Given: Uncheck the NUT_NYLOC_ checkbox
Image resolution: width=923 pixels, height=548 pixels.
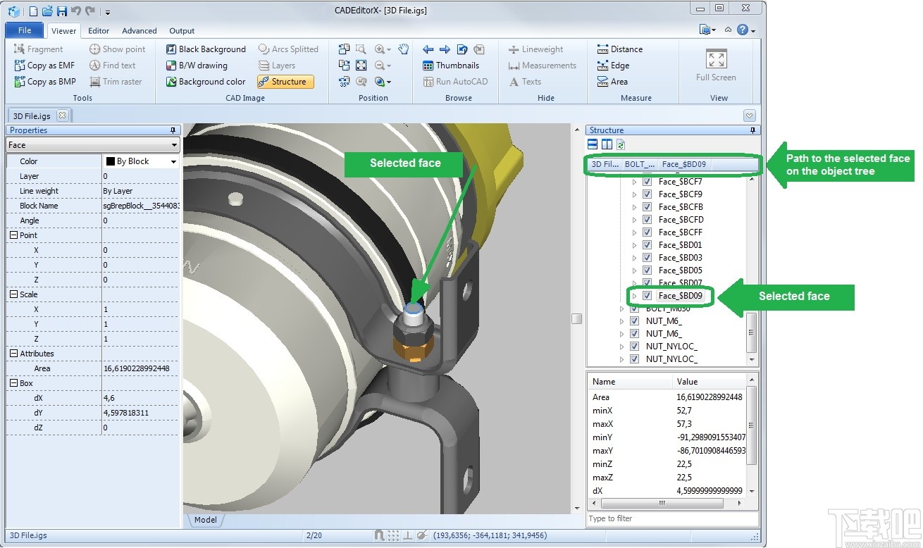Looking at the screenshot, I should [x=634, y=347].
